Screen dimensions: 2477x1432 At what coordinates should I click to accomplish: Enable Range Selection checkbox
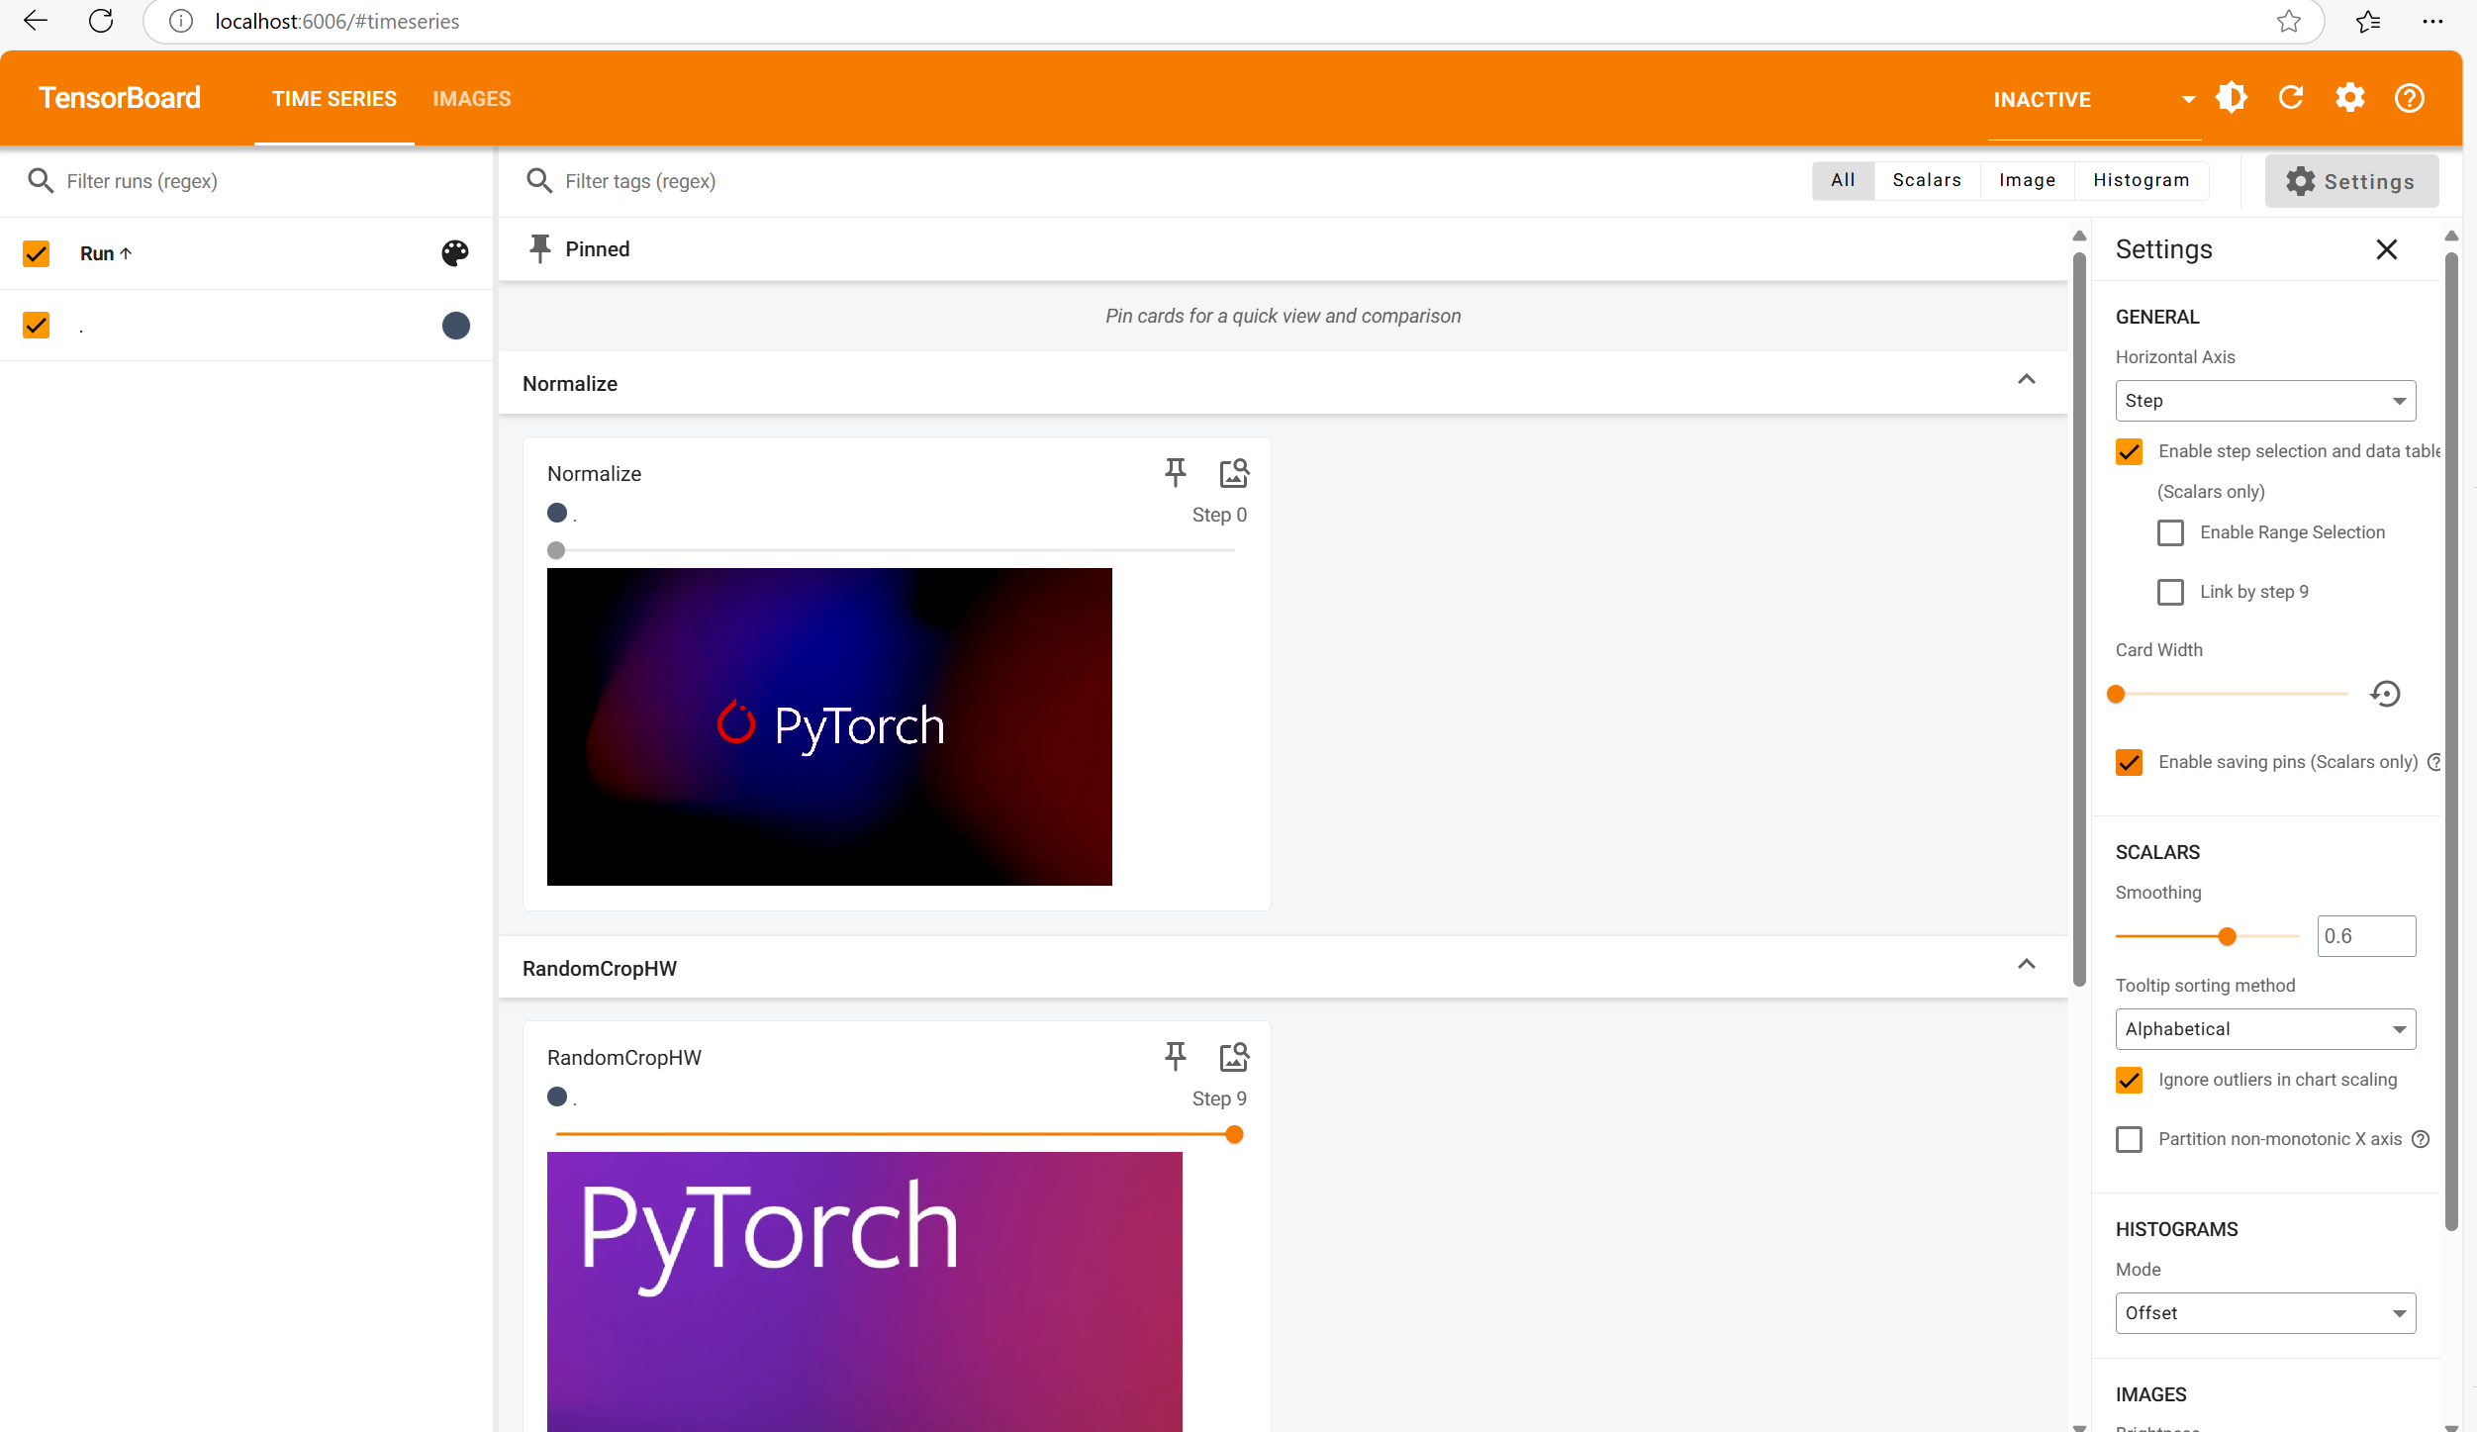click(2170, 532)
